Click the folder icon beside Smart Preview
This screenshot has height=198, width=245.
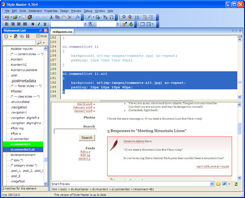point(218,184)
